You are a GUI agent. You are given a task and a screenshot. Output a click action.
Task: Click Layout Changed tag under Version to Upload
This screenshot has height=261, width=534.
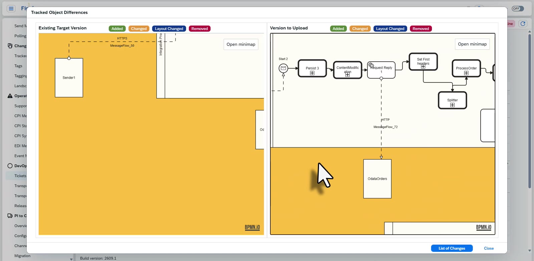click(390, 29)
